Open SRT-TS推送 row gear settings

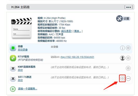coord(122,78)
